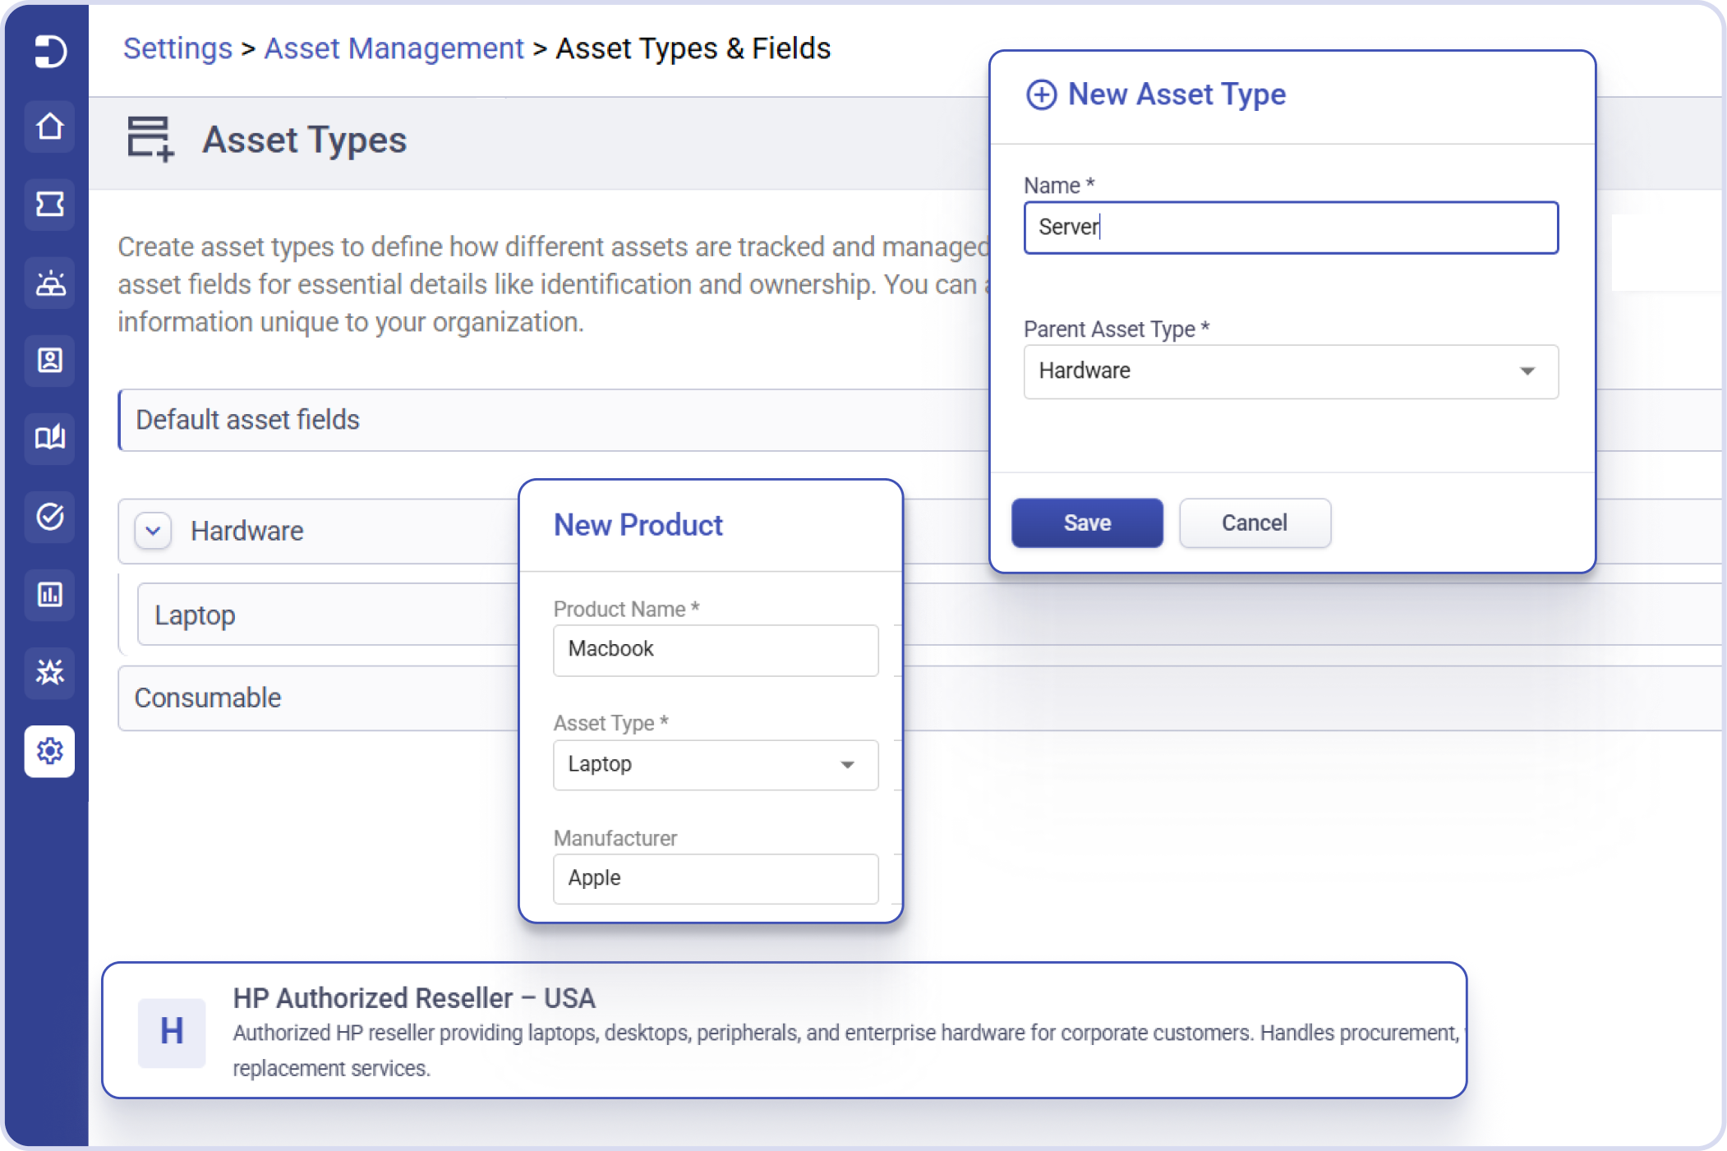
Task: Click the New Product dialog title
Action: click(638, 525)
